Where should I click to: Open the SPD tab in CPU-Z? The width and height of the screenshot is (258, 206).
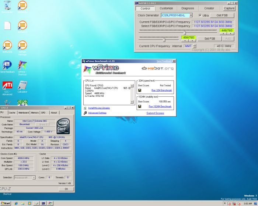(43, 113)
